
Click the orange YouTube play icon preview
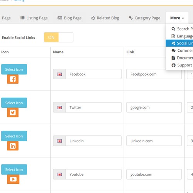[x=13, y=179]
